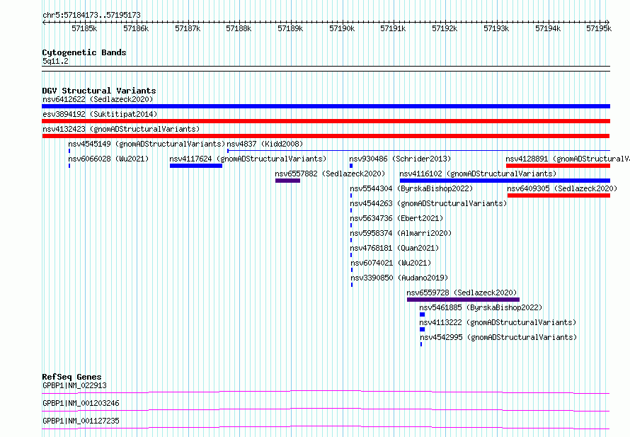This screenshot has height=437, width=630.
Task: Click the nsv6559728 purple variant bar
Action: (463, 300)
